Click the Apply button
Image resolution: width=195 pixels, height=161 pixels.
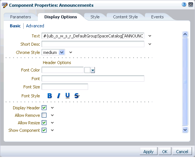(148, 152)
